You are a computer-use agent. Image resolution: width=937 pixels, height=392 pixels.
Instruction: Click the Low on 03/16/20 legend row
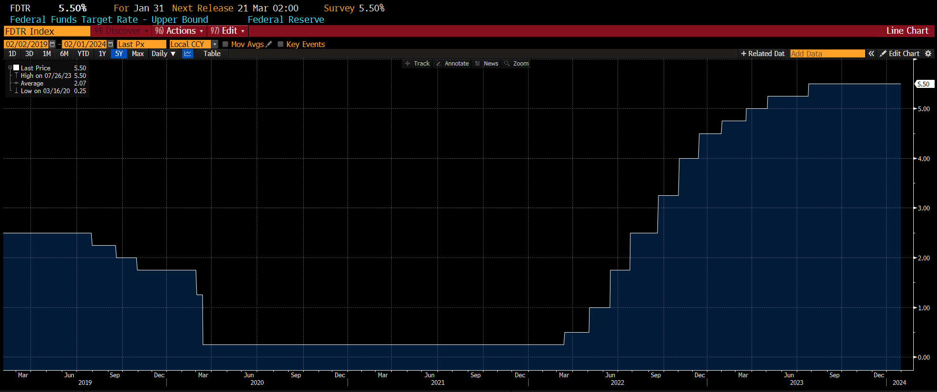(50, 91)
